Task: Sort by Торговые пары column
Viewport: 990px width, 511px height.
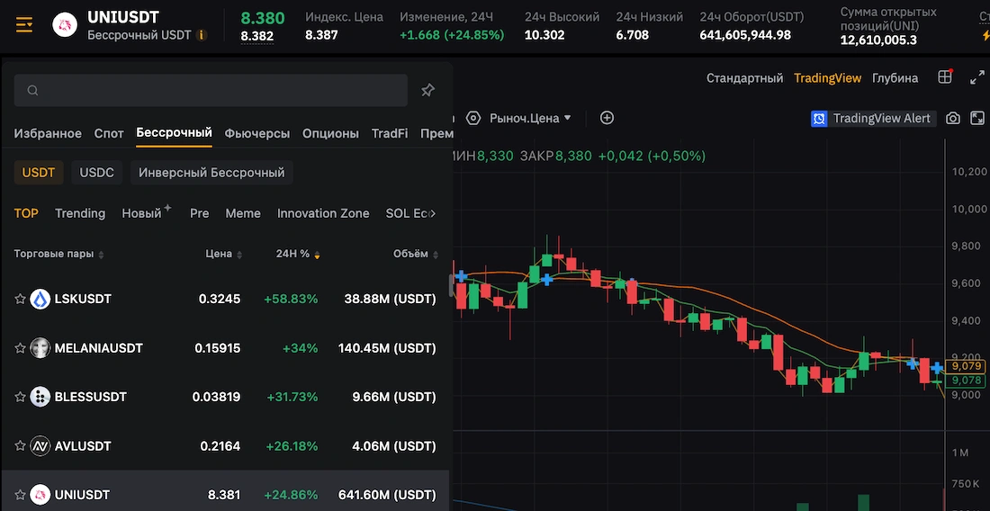Action: 59,255
